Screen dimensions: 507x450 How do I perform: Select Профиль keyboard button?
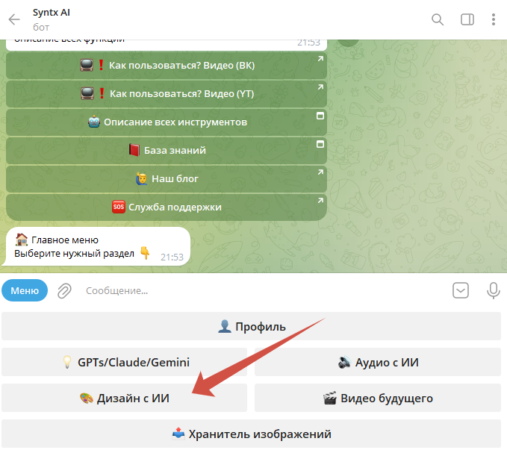[251, 326]
